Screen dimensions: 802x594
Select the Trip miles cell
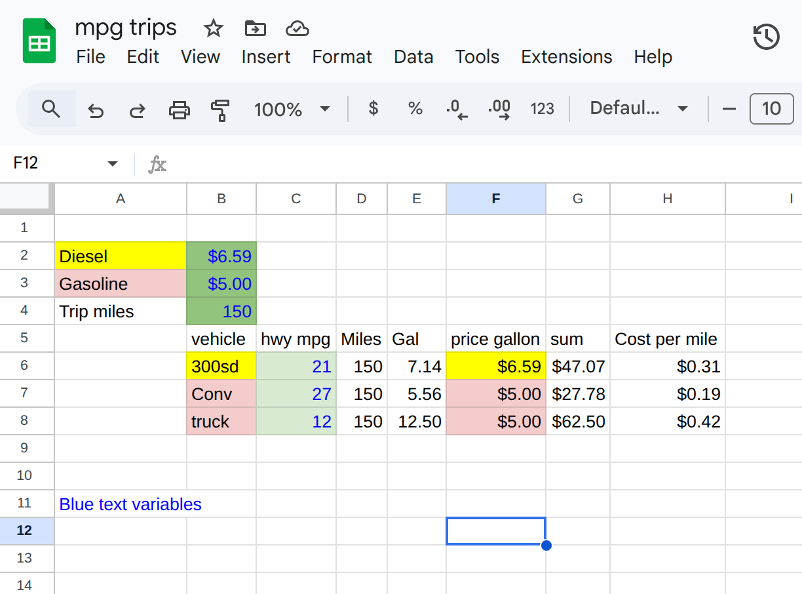[x=121, y=311]
